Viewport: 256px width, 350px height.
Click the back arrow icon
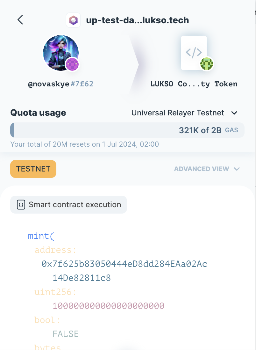(20, 20)
